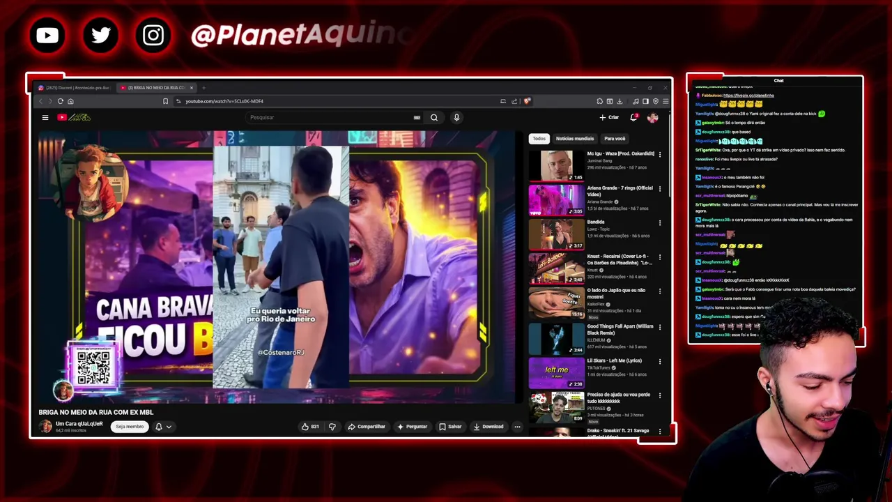Reload the page with the refresh icon
This screenshot has height=502, width=892.
tap(61, 102)
